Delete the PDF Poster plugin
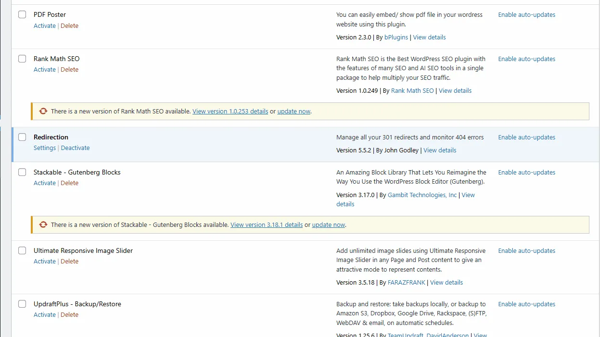Viewport: 600px width, 337px height. pos(69,25)
